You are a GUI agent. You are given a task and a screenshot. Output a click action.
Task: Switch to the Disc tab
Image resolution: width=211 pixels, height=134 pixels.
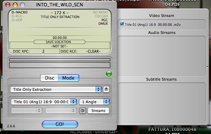[49, 78]
